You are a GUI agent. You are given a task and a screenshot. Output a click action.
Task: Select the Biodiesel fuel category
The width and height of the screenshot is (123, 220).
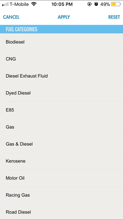coord(61,42)
